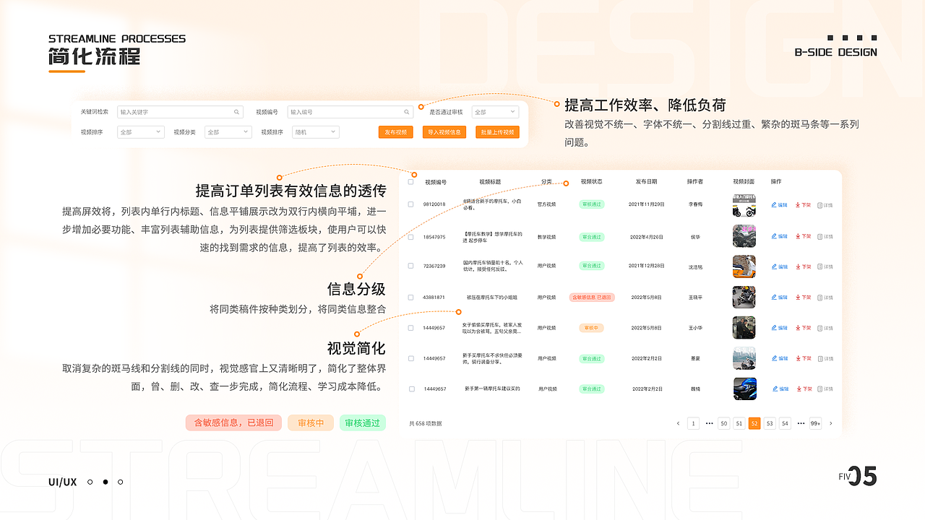
Task: Click the 发布日期 column header
Action: click(x=647, y=182)
